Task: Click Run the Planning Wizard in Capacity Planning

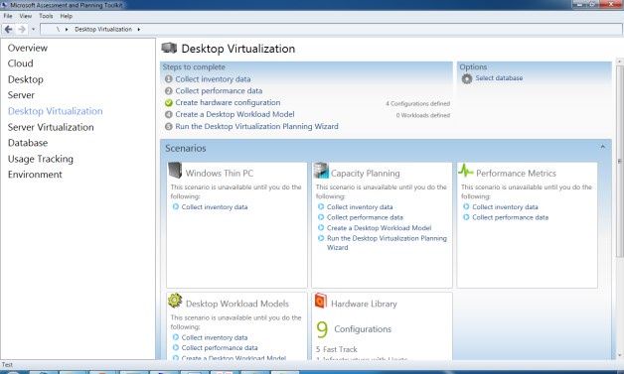Action: [x=387, y=243]
